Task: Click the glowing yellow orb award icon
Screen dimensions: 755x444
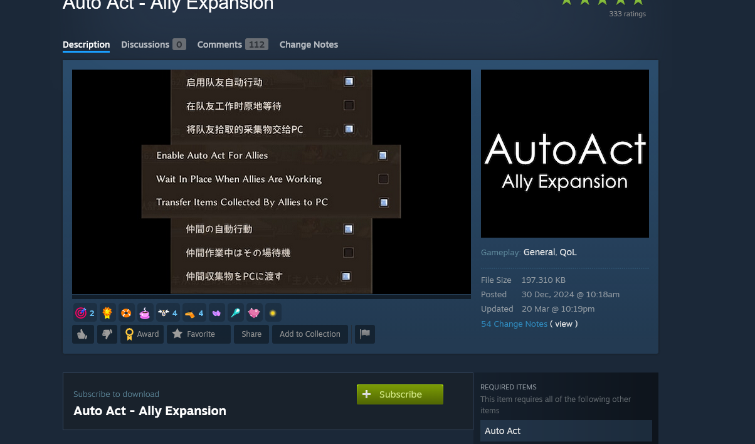Action: pos(273,313)
